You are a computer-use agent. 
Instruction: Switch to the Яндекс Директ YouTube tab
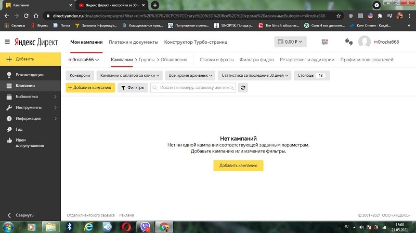111,5
